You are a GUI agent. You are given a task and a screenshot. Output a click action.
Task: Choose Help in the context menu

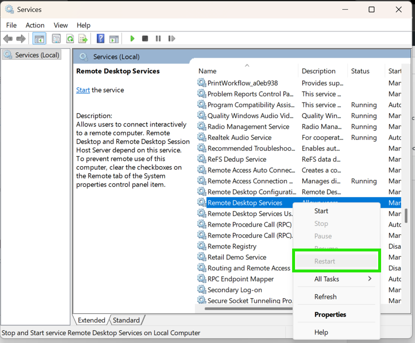tap(337, 332)
